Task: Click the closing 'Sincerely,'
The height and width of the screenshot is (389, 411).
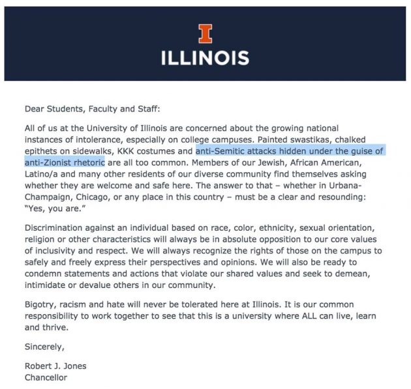Action: click(x=44, y=347)
